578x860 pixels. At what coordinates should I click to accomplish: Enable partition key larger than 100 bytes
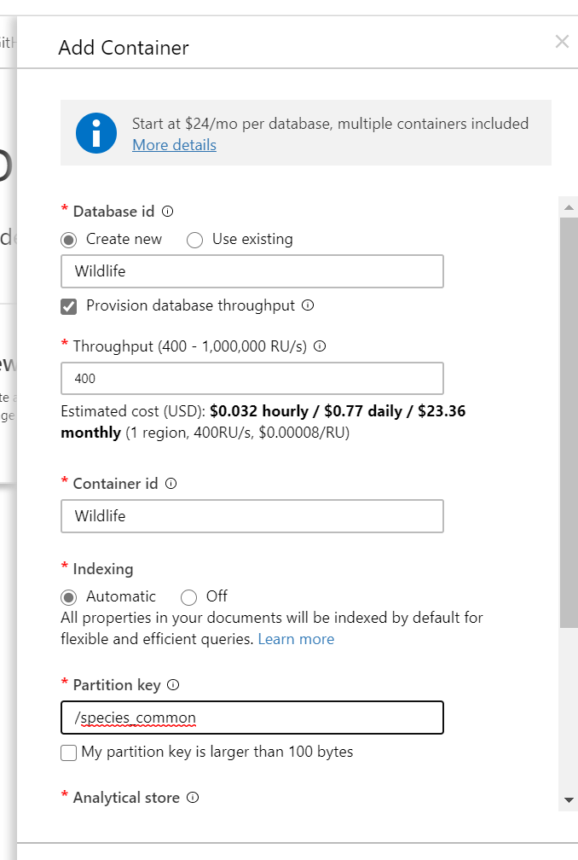(69, 752)
